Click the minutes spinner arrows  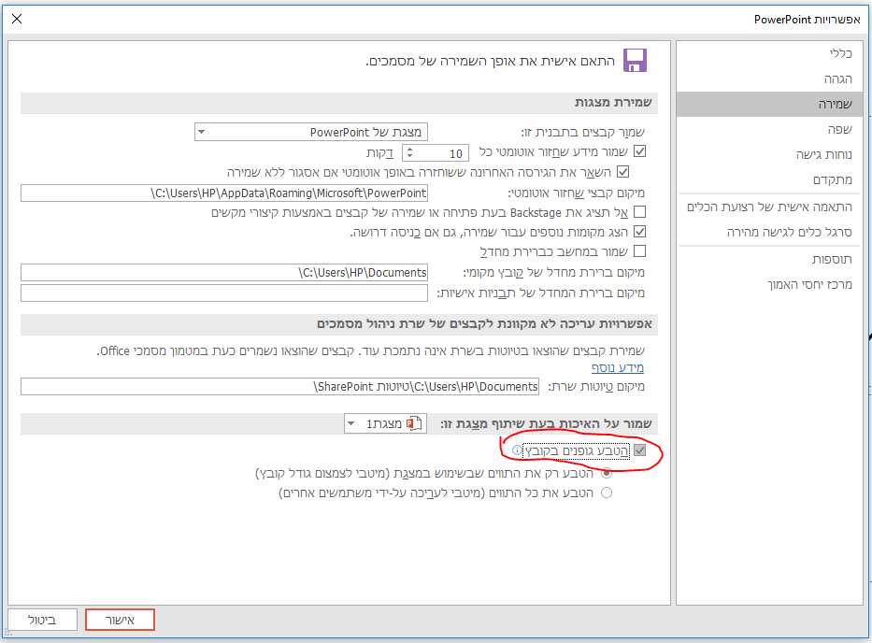click(x=410, y=152)
